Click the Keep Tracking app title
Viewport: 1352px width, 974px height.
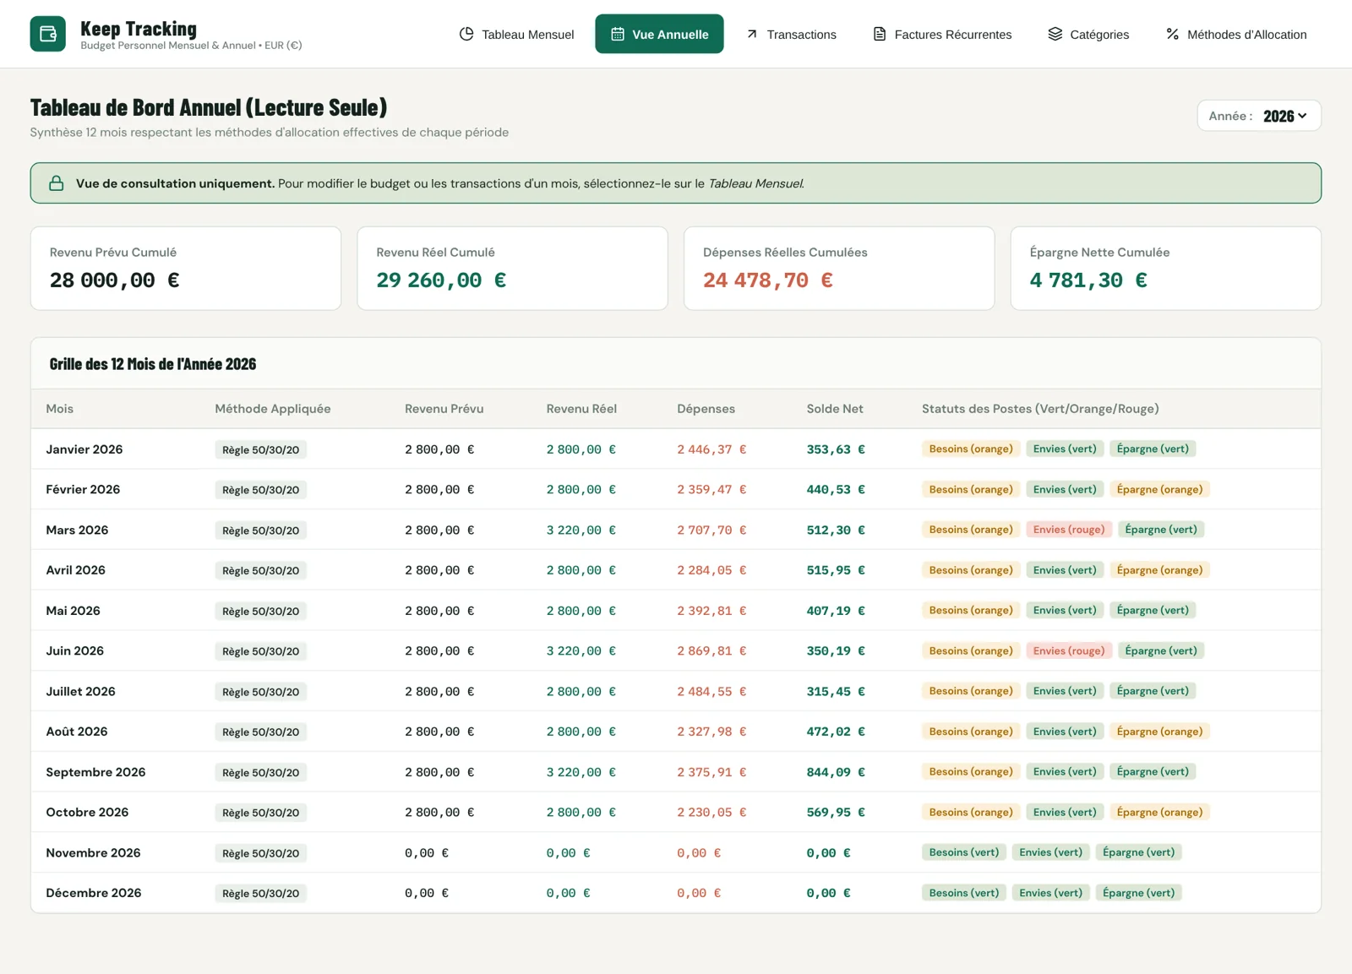[x=139, y=29]
